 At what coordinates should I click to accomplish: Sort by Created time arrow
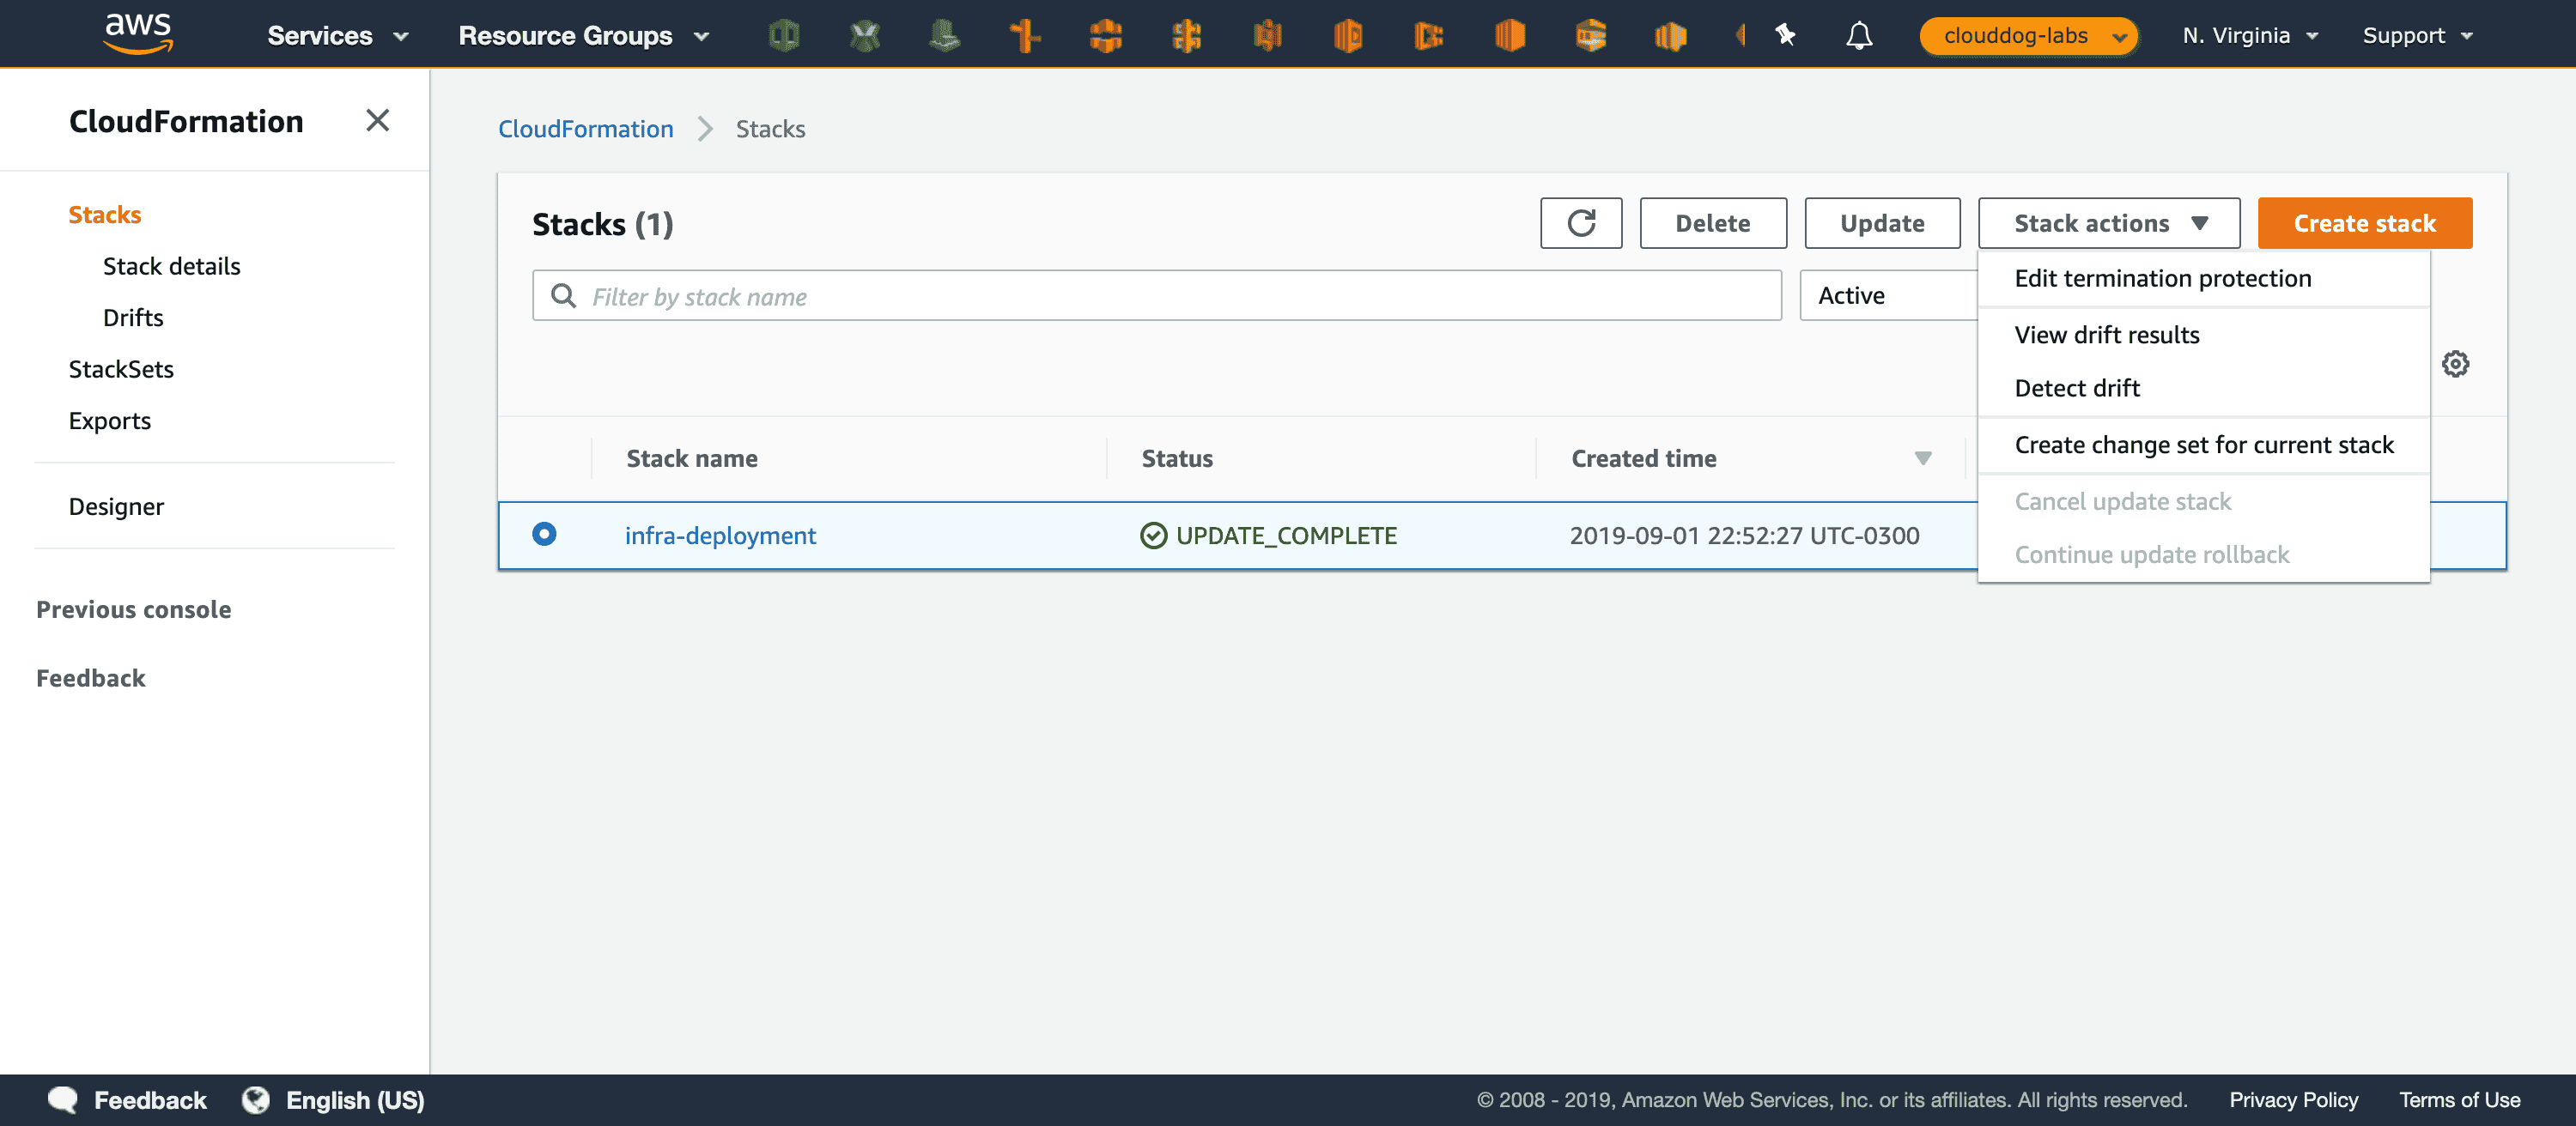coord(1922,458)
